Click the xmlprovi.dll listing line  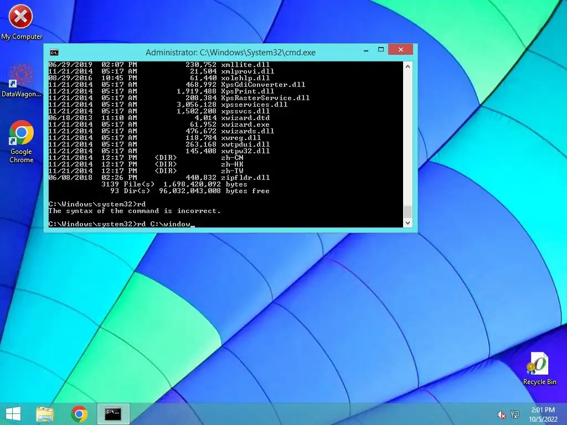click(x=161, y=71)
